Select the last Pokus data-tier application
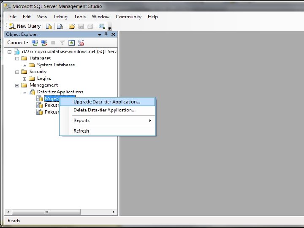Image resolution: width=304 pixels, height=228 pixels. pyautogui.click(x=52, y=112)
